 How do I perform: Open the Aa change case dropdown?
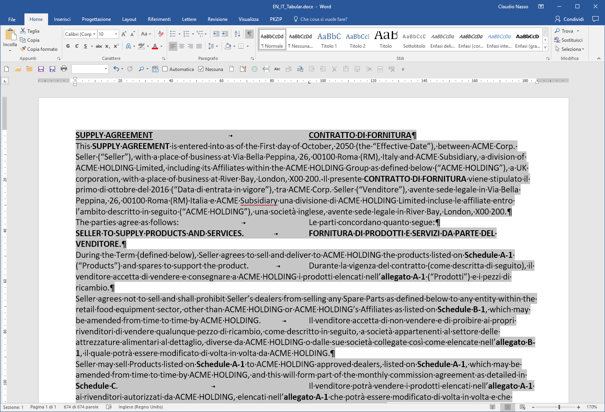[146, 34]
